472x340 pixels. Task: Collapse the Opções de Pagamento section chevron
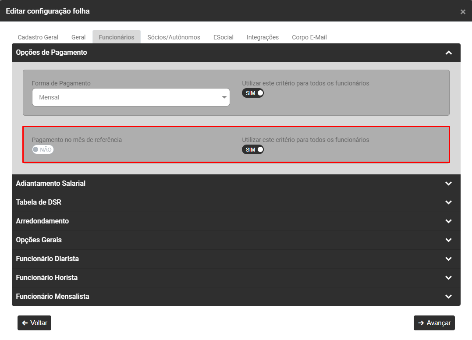coord(448,53)
